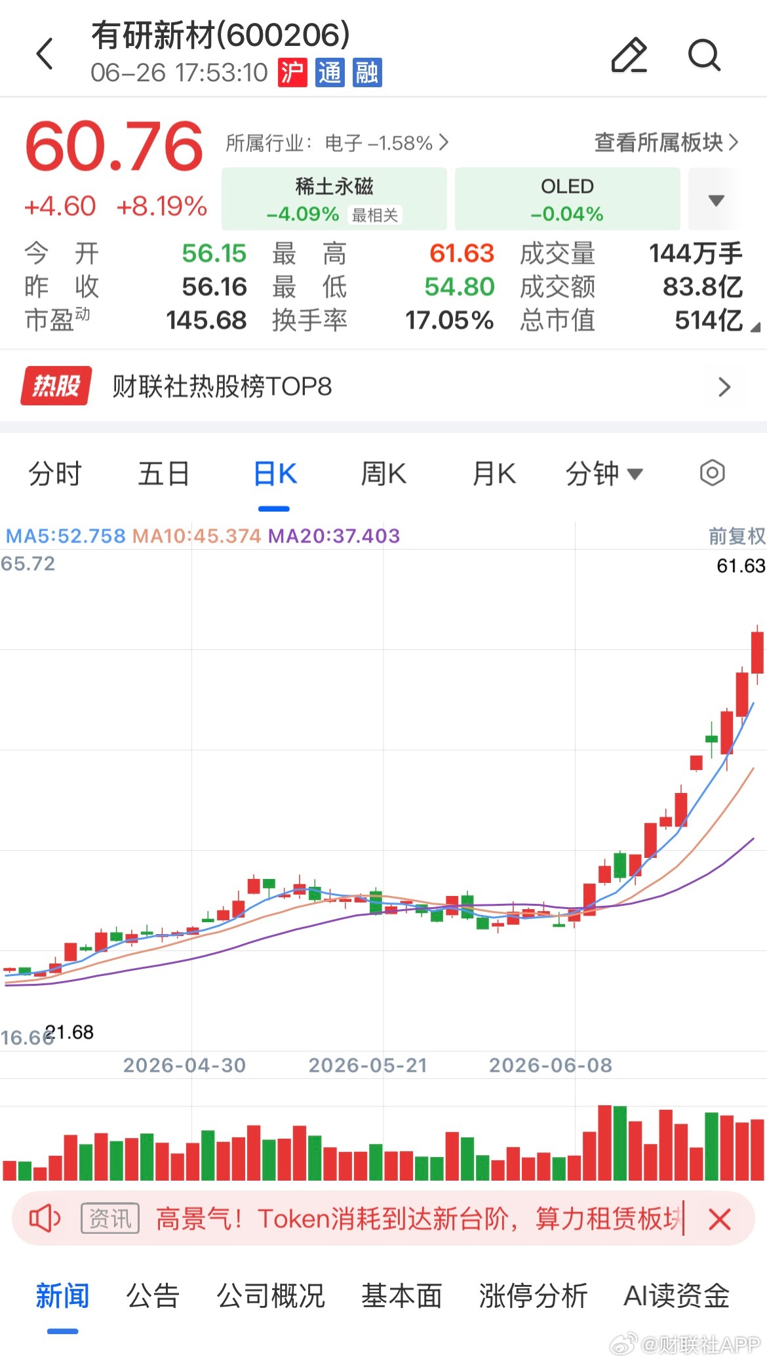The image size is (767, 1363).
Task: Open OLED sector card
Action: point(567,199)
